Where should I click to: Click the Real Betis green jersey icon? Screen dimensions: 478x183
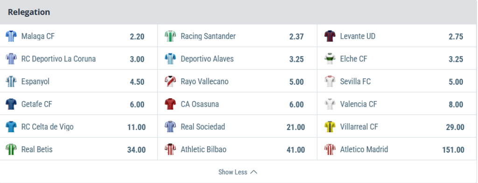[11, 149]
